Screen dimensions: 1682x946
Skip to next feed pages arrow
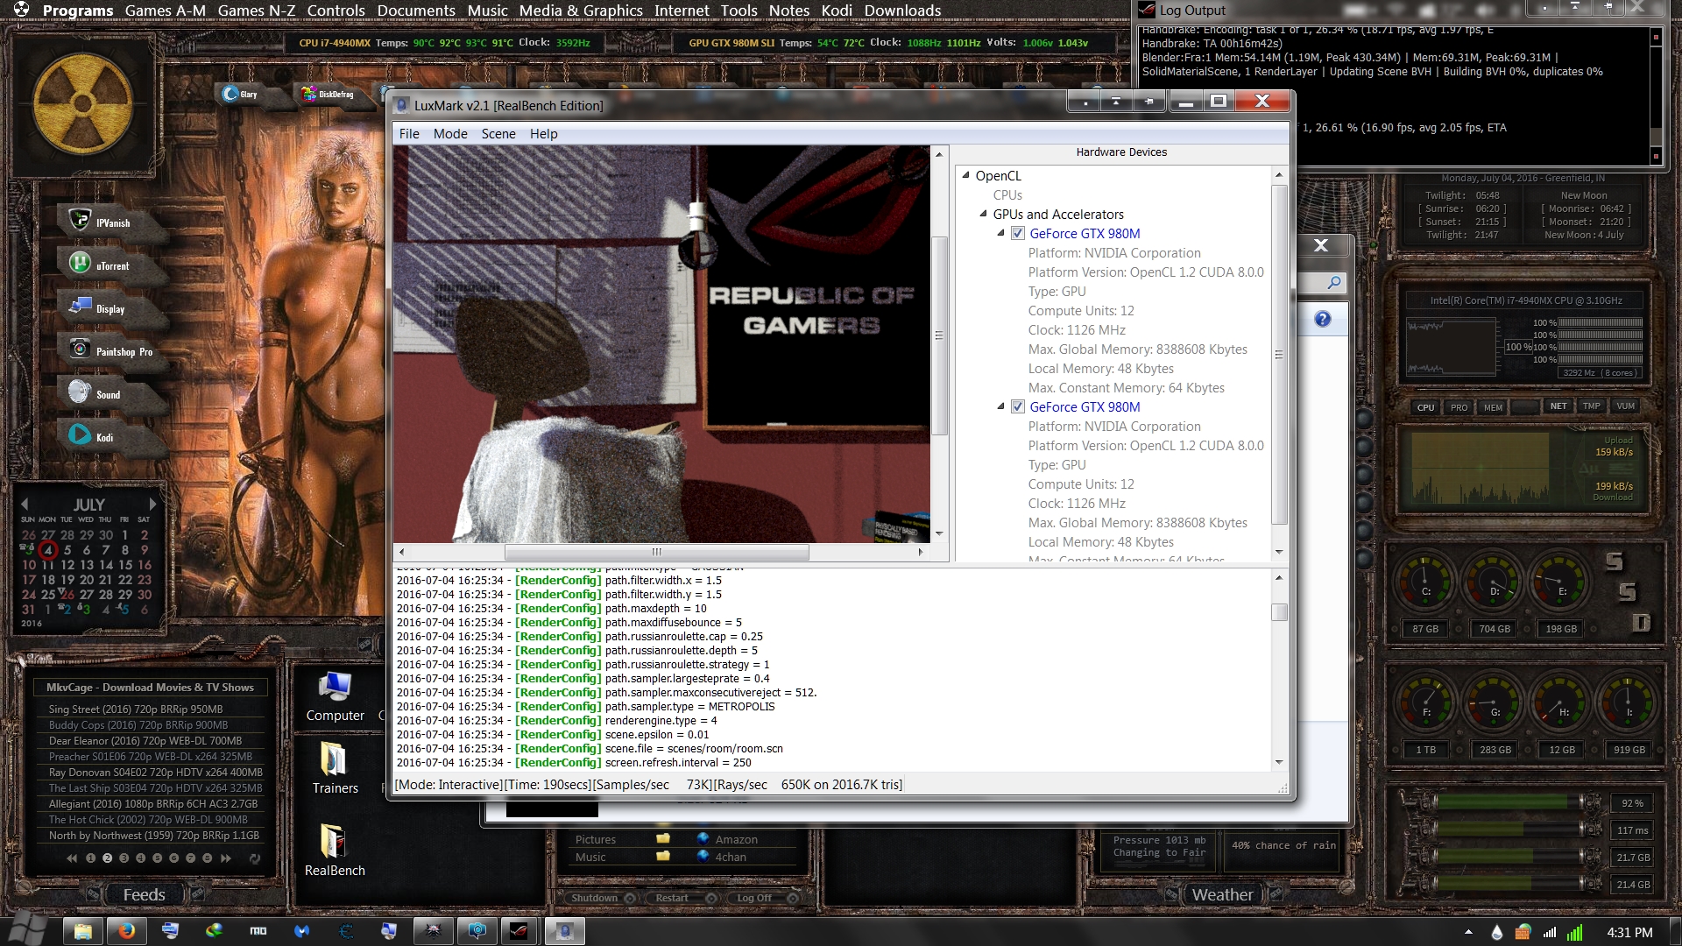[226, 858]
